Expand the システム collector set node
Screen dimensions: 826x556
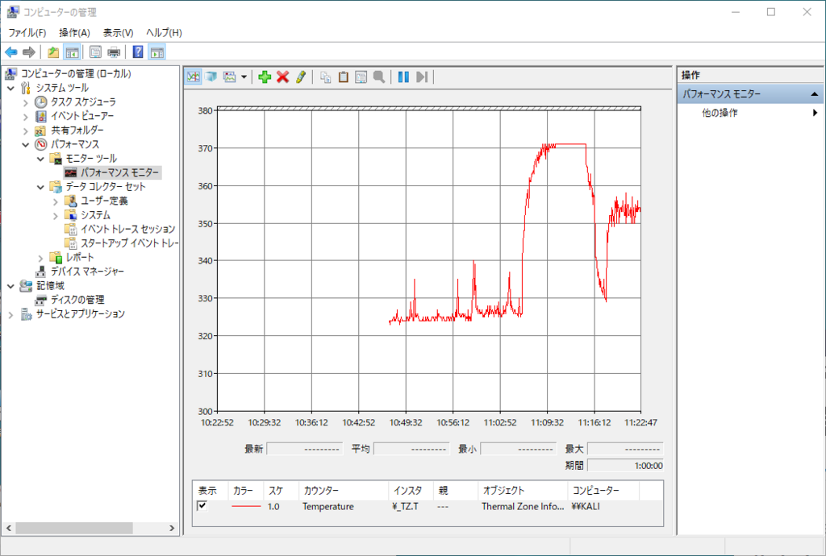tap(56, 215)
